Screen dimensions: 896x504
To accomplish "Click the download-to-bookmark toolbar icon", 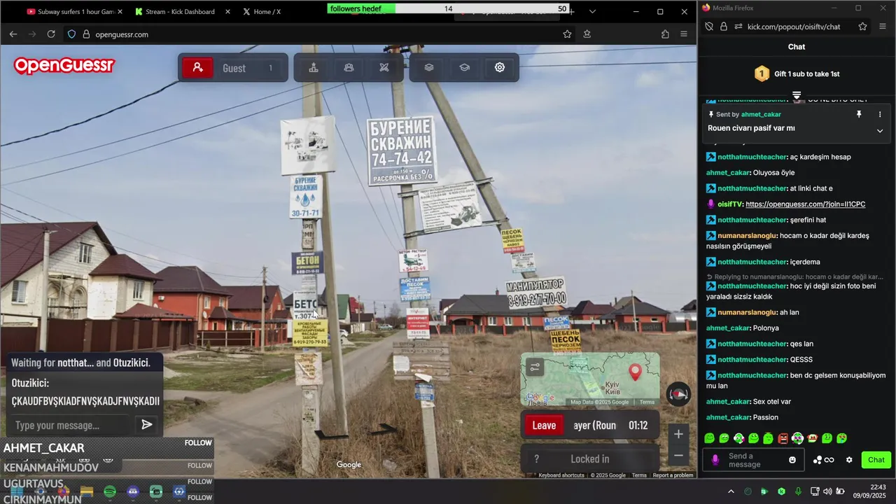I will [587, 34].
